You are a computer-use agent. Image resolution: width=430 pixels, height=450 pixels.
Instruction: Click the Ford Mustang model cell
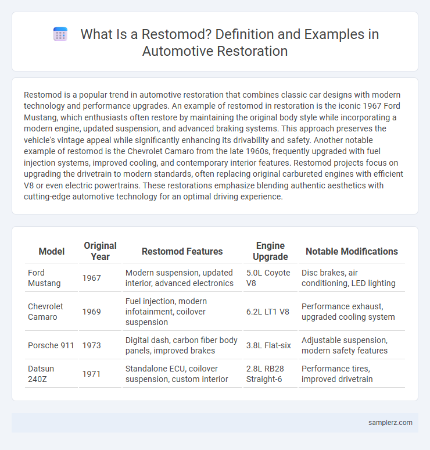click(51, 278)
